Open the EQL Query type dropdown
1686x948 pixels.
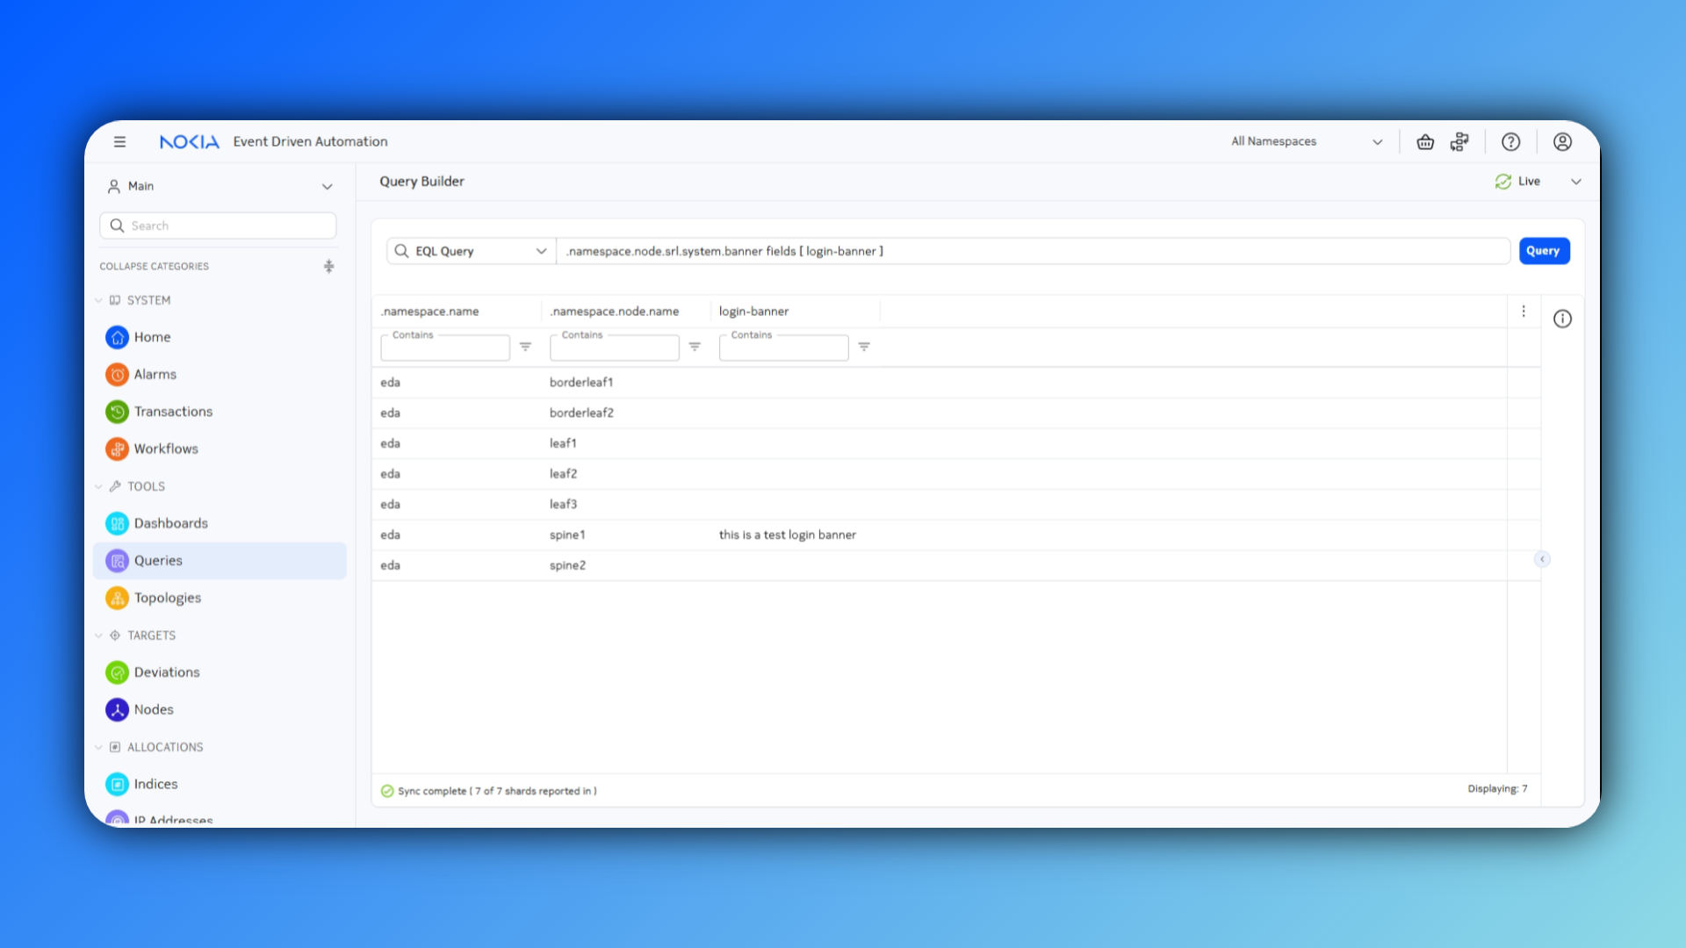pos(471,251)
